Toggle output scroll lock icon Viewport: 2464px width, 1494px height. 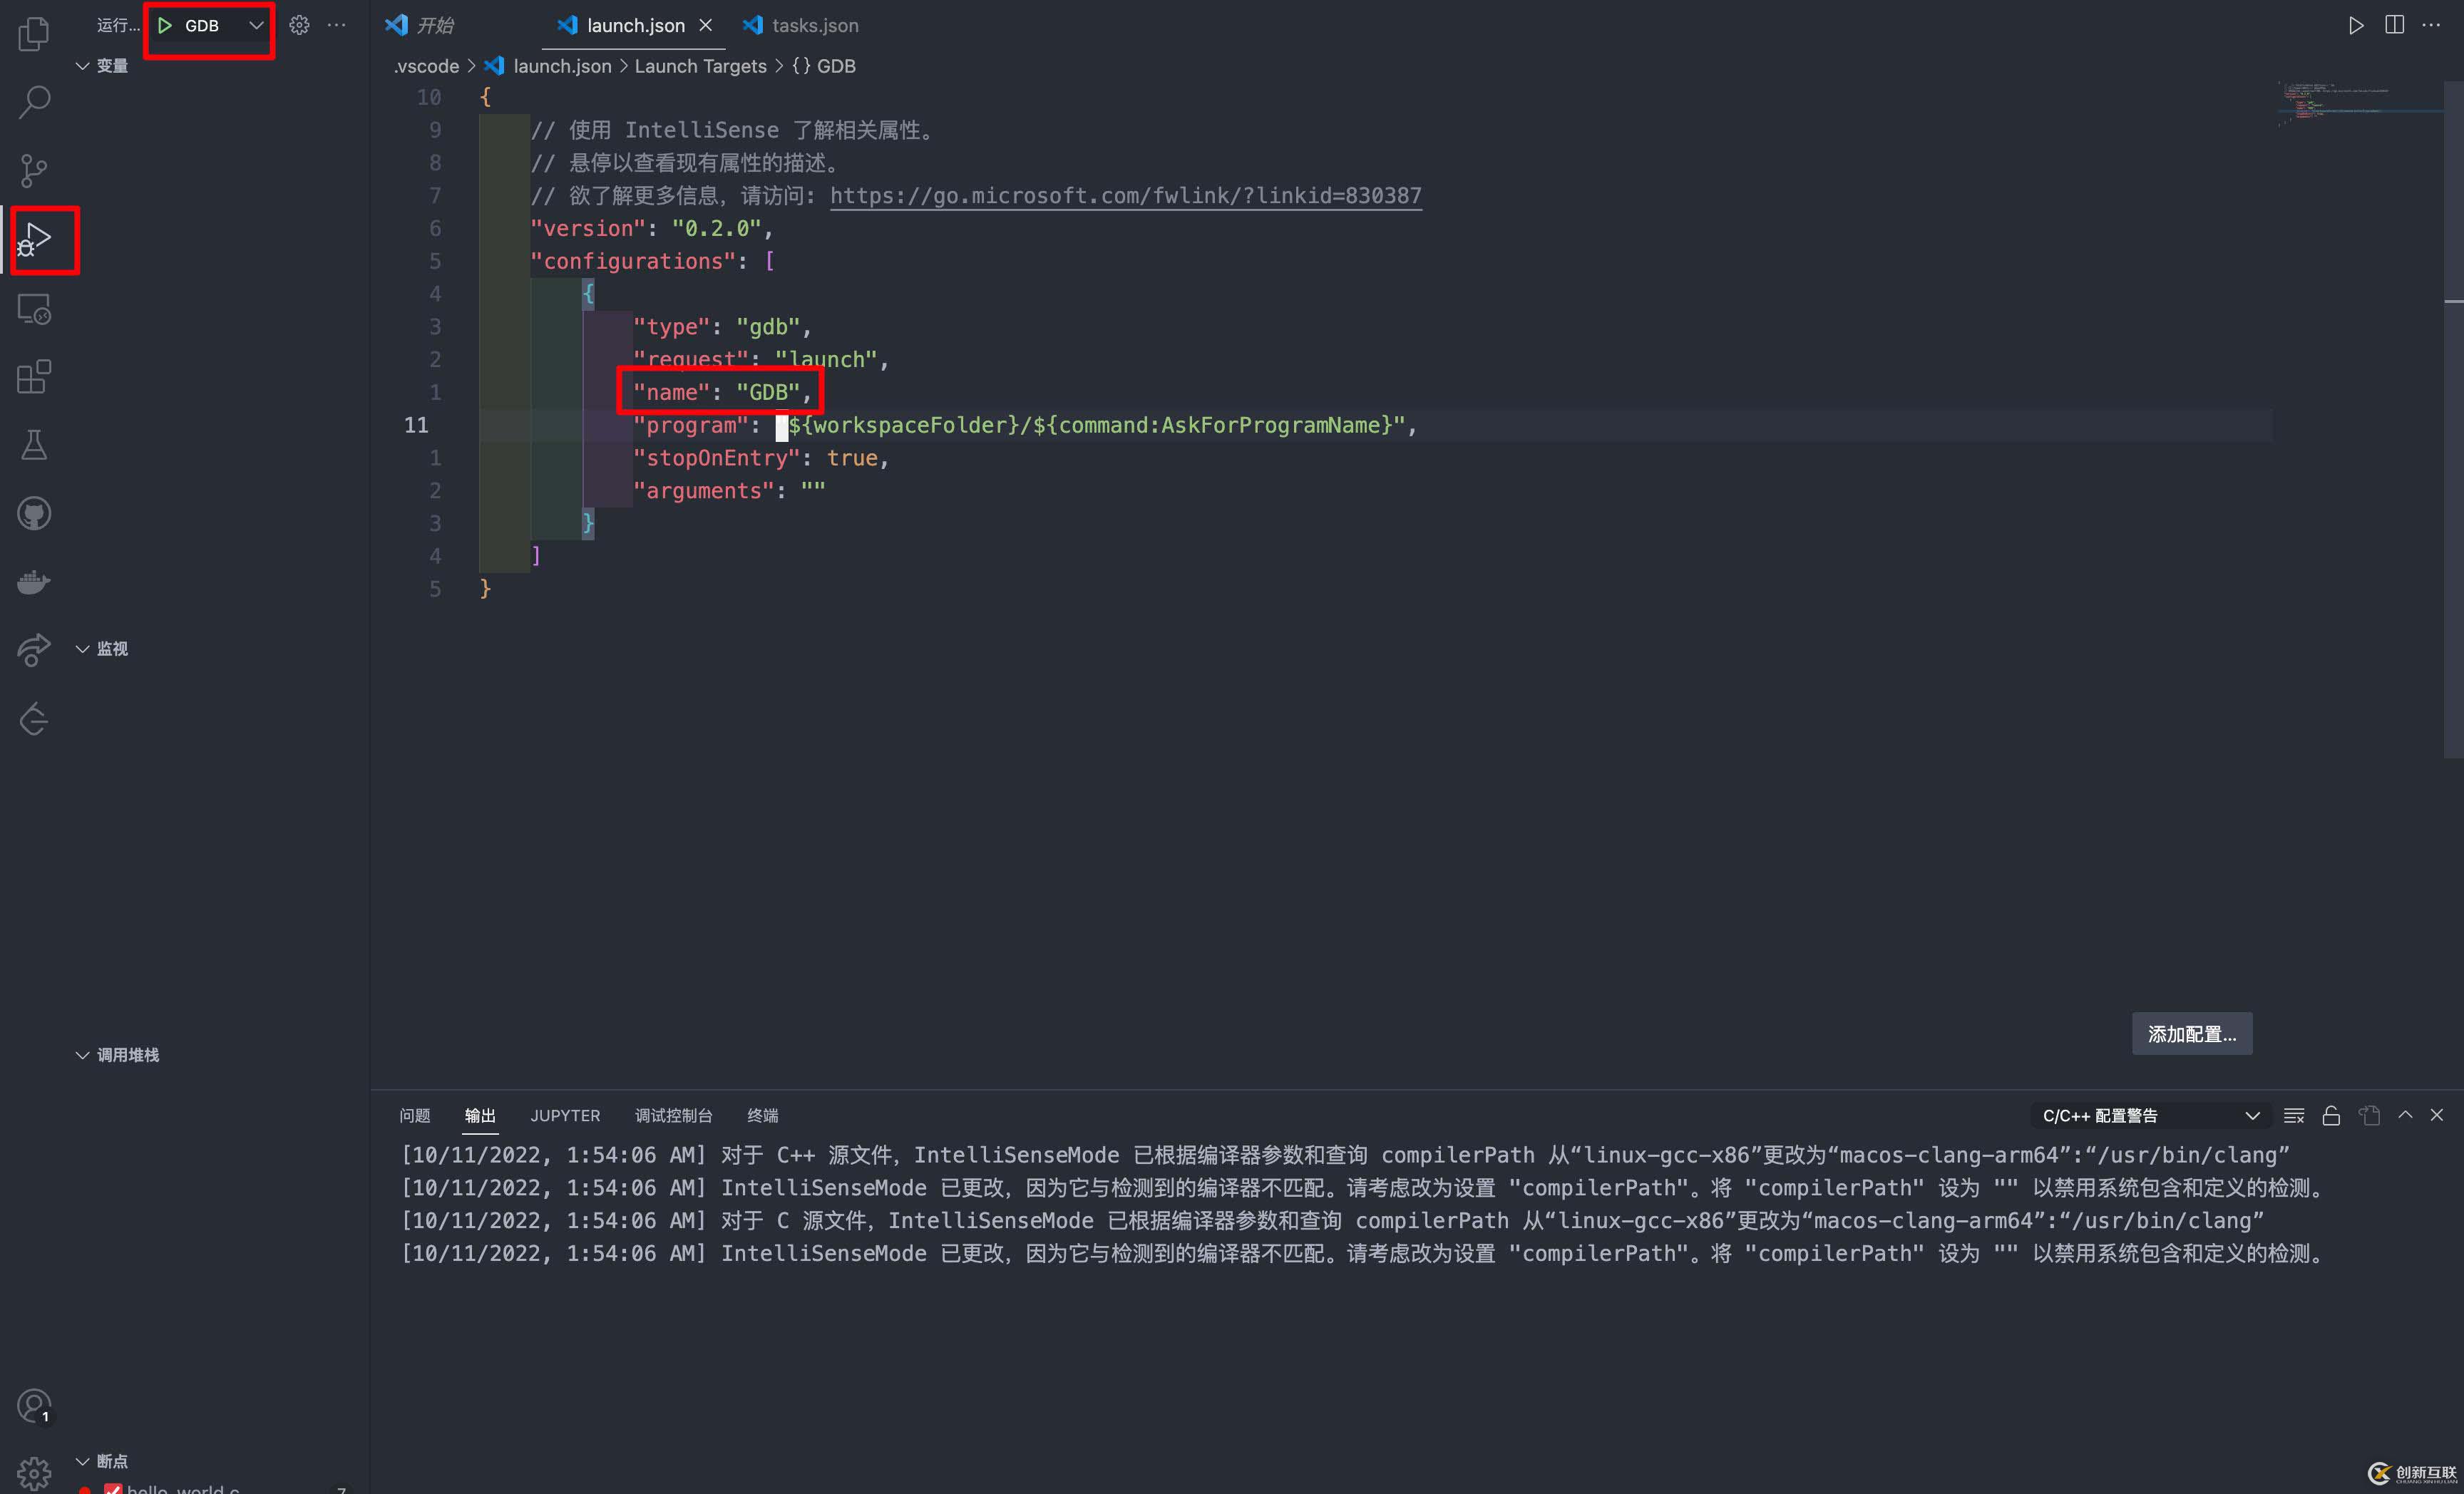(2331, 1115)
